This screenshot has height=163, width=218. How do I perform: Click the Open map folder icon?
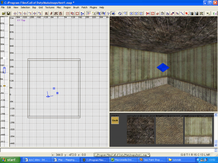(4, 13)
